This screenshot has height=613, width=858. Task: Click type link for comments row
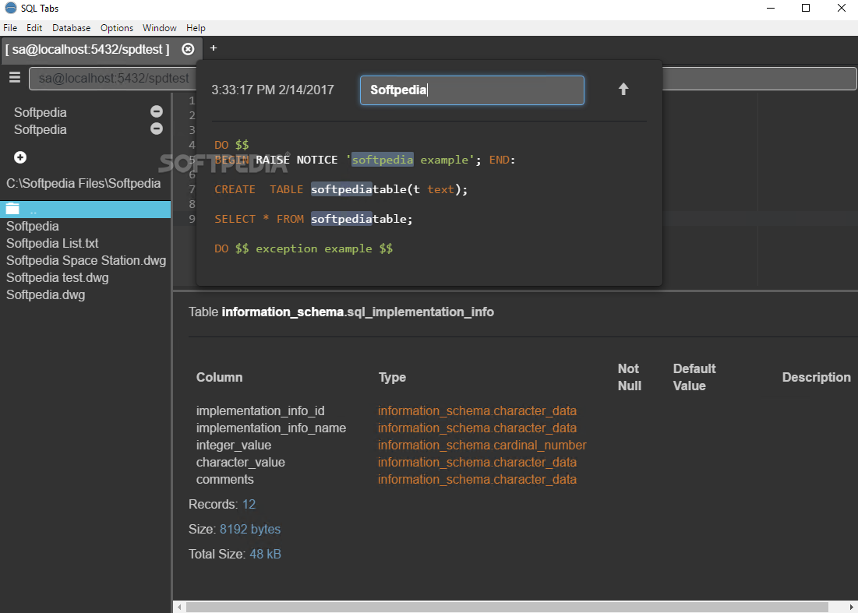point(477,479)
